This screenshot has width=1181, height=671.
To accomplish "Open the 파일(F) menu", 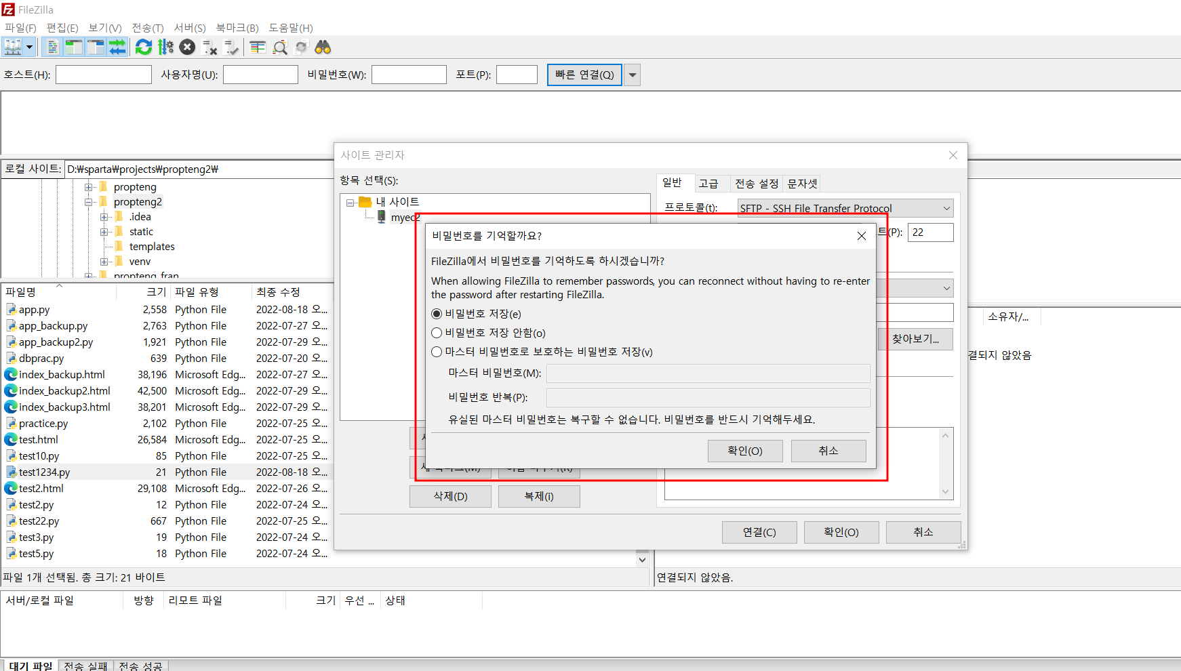I will [x=20, y=28].
